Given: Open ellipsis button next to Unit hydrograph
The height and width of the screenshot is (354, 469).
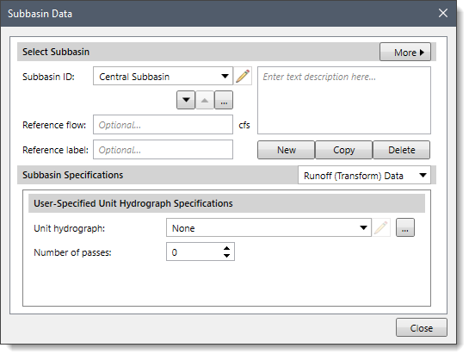Looking at the screenshot, I should point(405,227).
